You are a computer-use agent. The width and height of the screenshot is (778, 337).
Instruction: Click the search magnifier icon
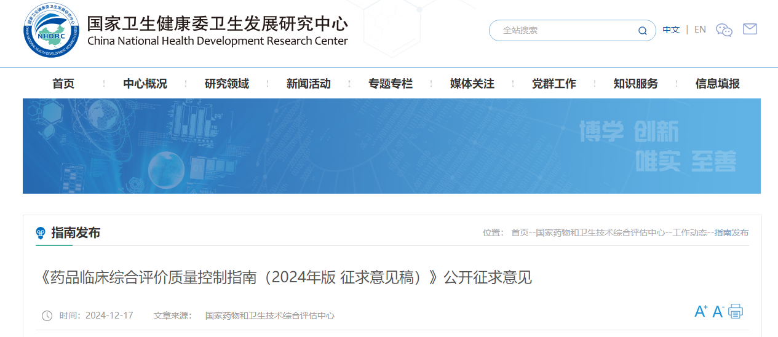(x=642, y=31)
